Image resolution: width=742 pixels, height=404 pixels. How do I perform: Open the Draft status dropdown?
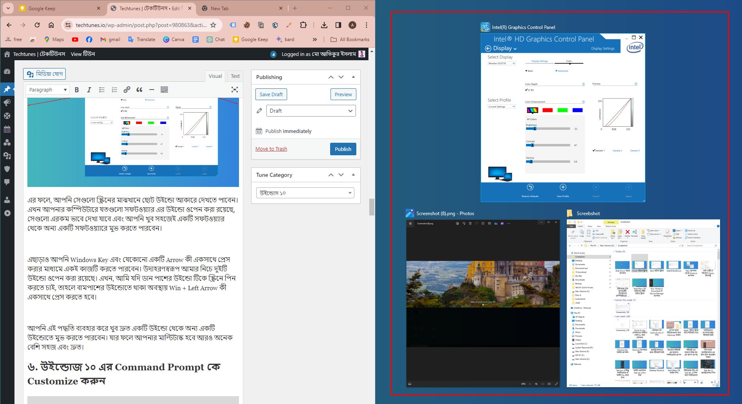(x=311, y=111)
